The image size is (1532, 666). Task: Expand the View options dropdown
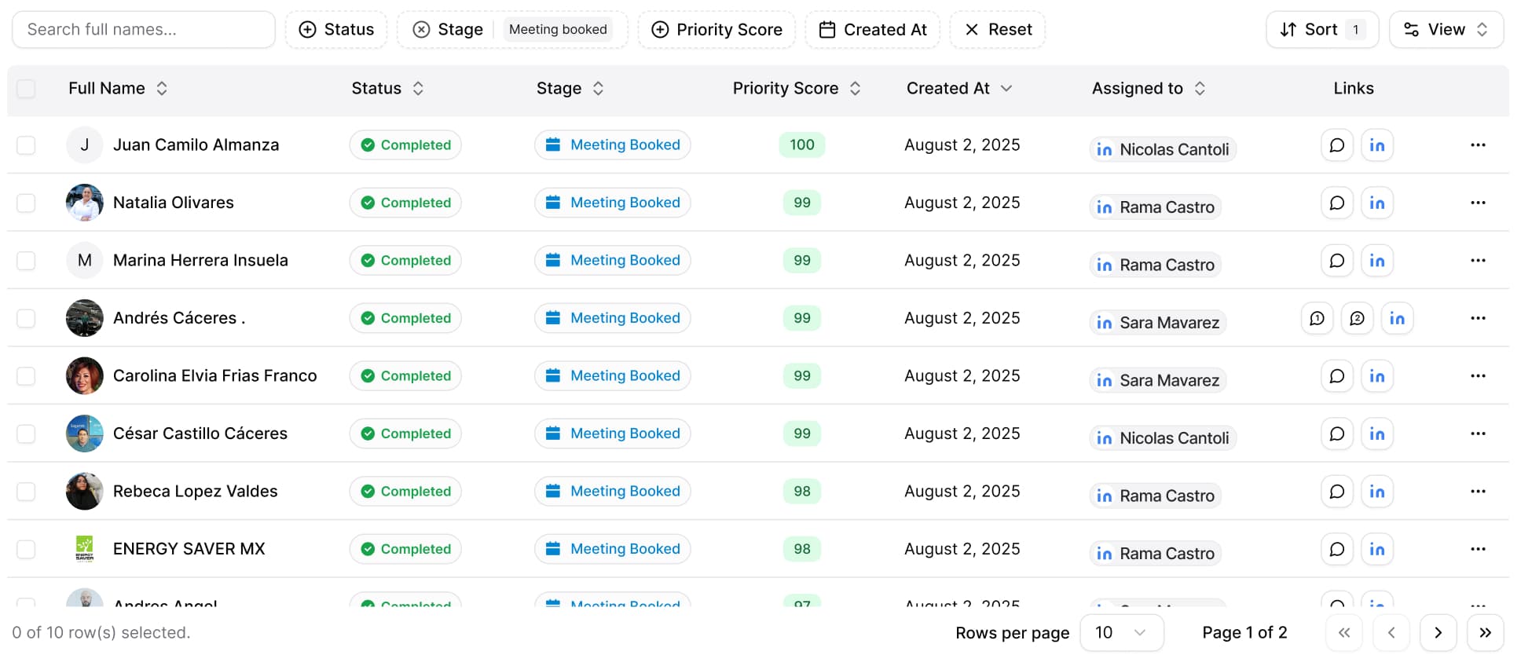pyautogui.click(x=1446, y=30)
